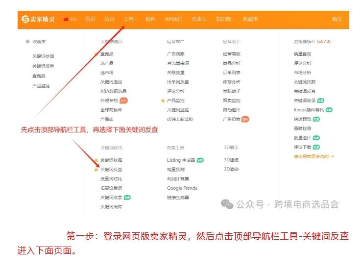
Task: Select 关键词选品 under 大数据选品
Action: coord(111,82)
